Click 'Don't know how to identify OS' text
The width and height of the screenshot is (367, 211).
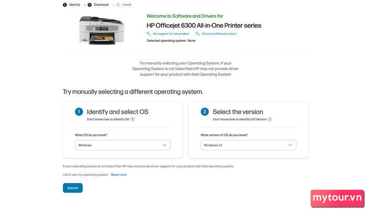tap(108, 119)
